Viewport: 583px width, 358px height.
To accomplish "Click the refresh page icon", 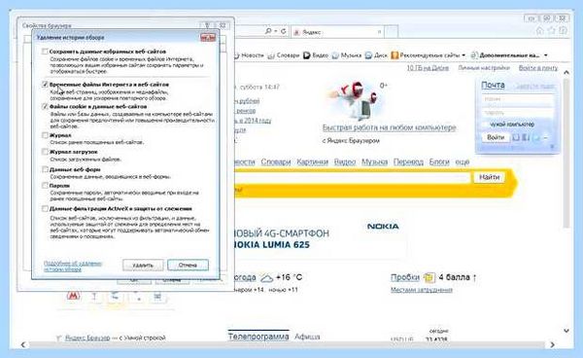I will pyautogui.click(x=284, y=32).
